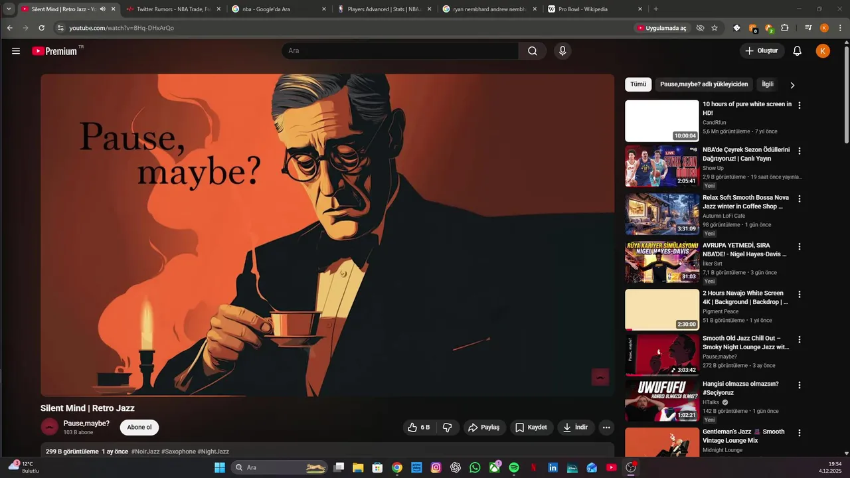This screenshot has width=850, height=478.
Task: Go back in Chrome
Action: click(9, 28)
